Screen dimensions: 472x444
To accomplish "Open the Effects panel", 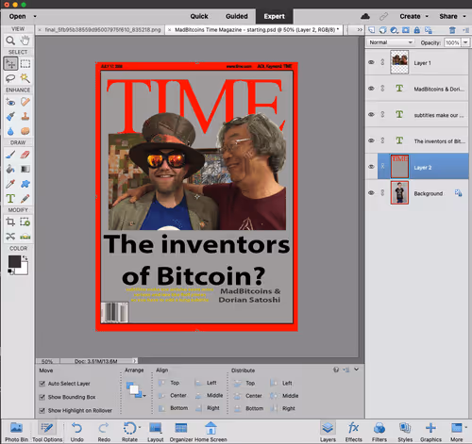I will (x=353, y=432).
